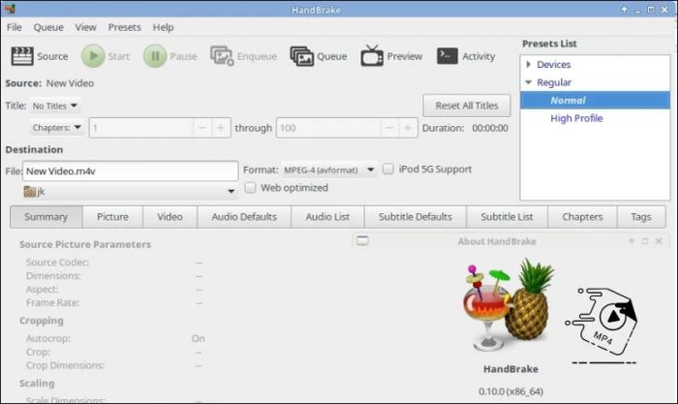Open the Help menu
Screen dimensions: 678x404
coord(163,27)
